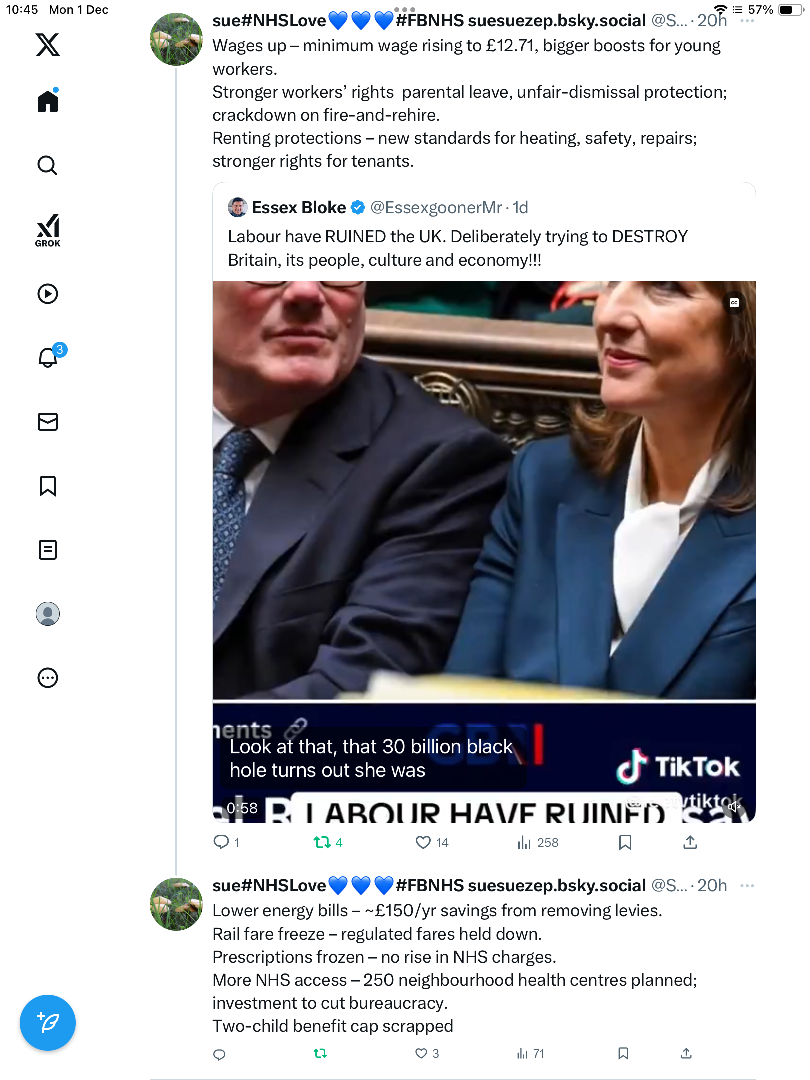Unmute the quoted TikTok video
810x1080 pixels.
(x=734, y=807)
